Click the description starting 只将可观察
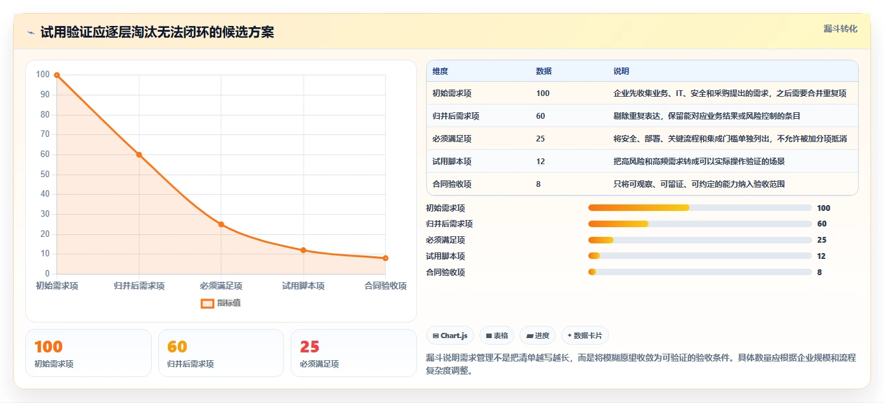 [x=699, y=184]
